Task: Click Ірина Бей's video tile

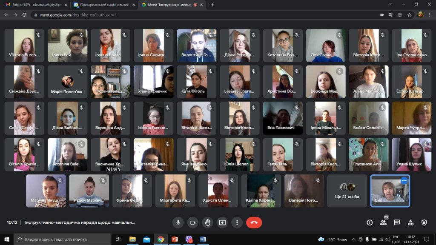Action: tap(67, 46)
